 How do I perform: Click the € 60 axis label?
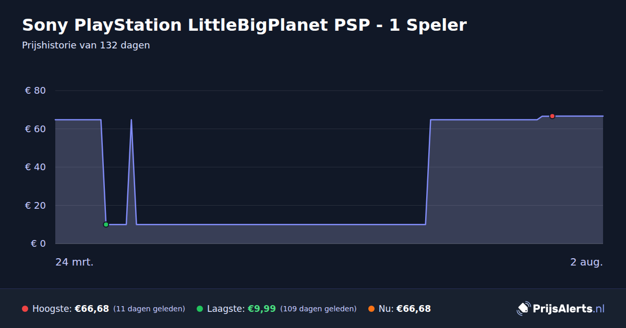(x=35, y=129)
